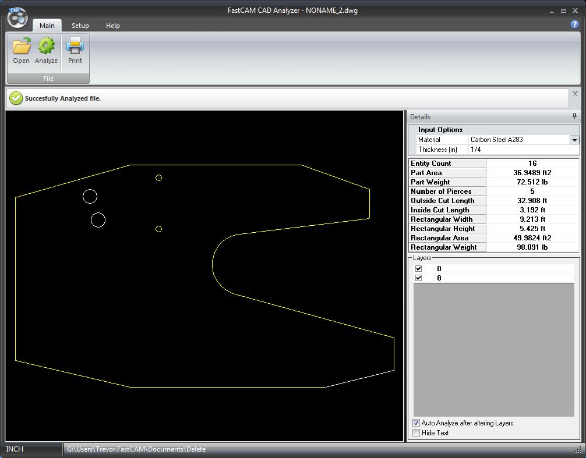Print the analysis report
The width and height of the screenshot is (586, 458).
(75, 51)
